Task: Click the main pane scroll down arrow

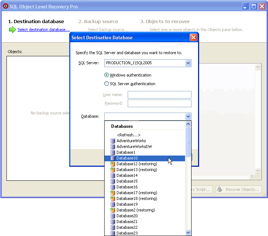Action: (x=258, y=170)
